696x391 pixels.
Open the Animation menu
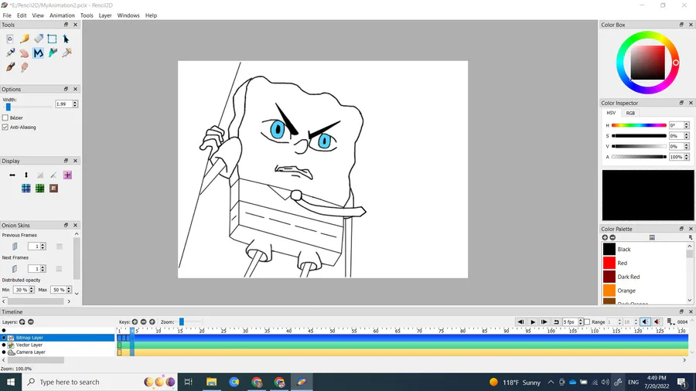point(62,15)
